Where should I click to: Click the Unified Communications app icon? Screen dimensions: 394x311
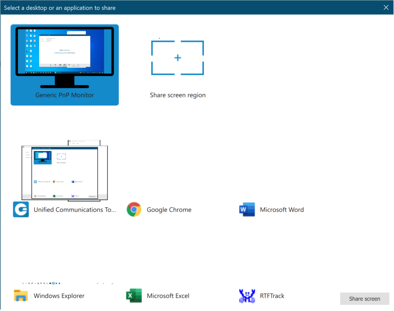click(x=21, y=209)
